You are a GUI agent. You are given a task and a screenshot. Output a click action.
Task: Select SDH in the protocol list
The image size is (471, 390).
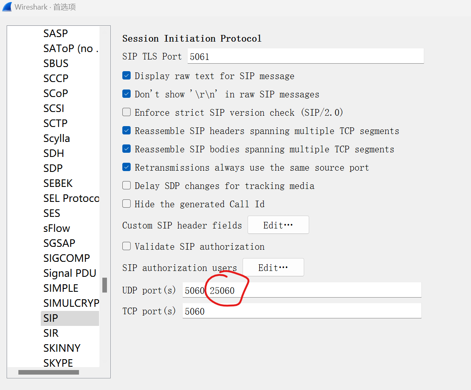(x=54, y=153)
